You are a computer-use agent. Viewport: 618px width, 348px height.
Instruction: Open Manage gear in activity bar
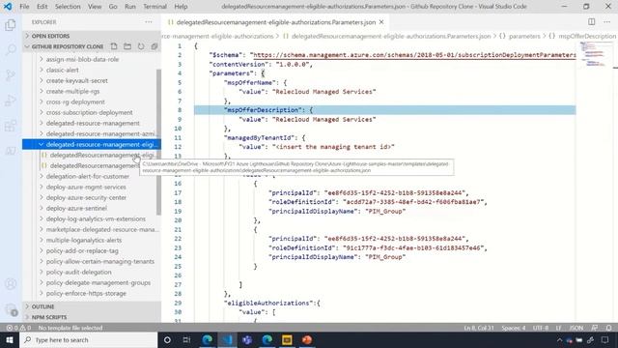(x=11, y=309)
